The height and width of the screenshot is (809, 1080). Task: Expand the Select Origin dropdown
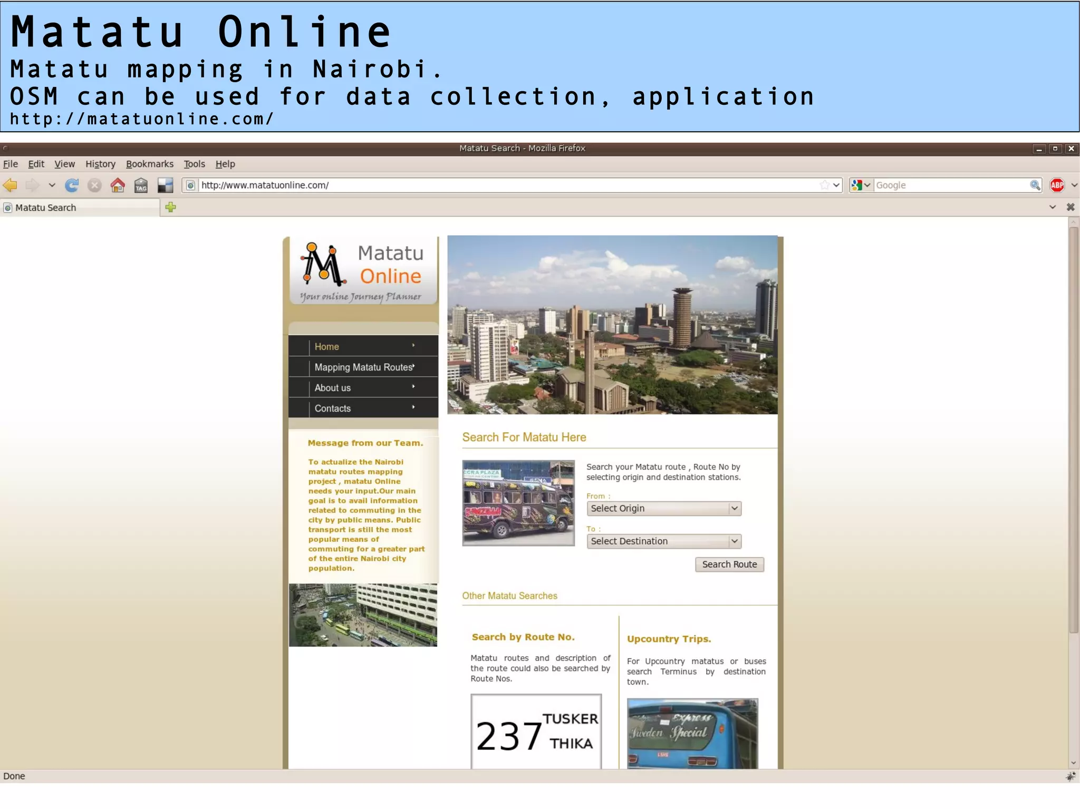664,508
